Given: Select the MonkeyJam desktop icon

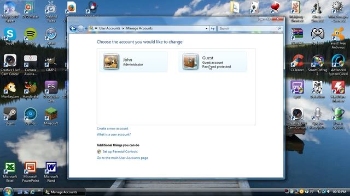Looking at the screenshot, I should [x=10, y=89].
